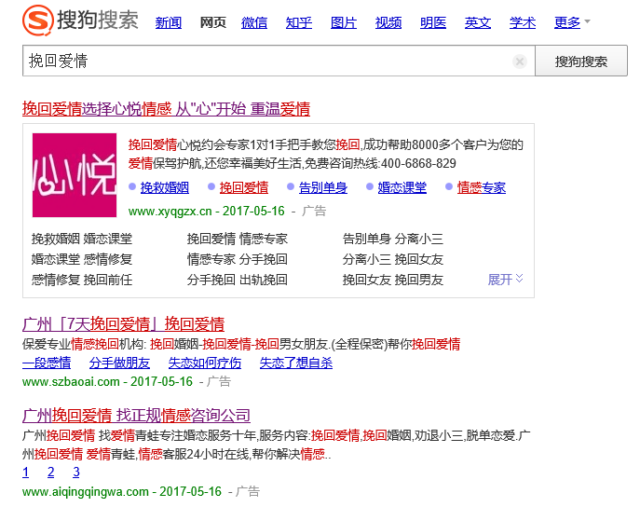The image size is (640, 507).
Task: Open the 心悦 pink ad thumbnail
Action: pyautogui.click(x=74, y=175)
